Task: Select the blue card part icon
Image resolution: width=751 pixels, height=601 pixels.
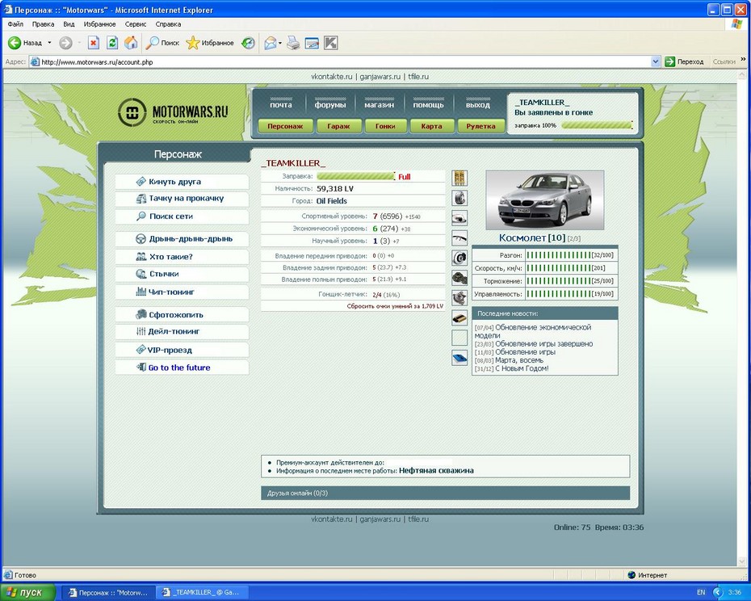Action: (459, 358)
